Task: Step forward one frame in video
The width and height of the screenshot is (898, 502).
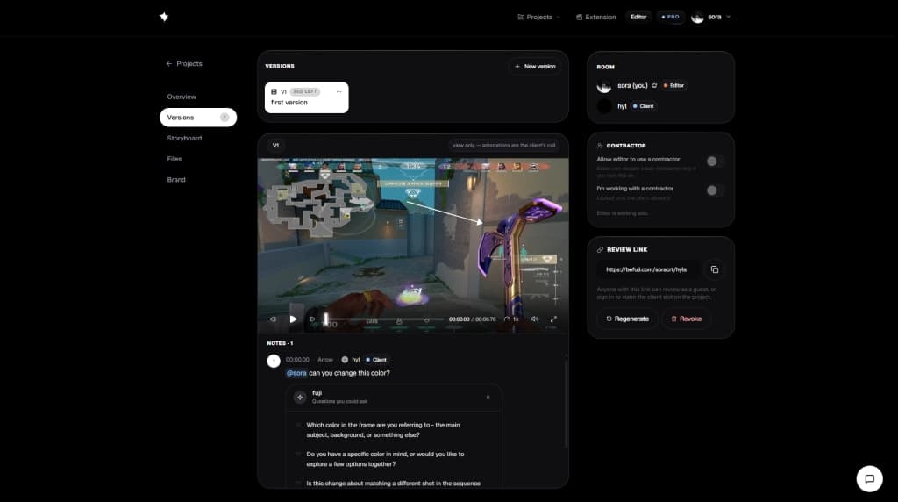Action: (x=312, y=319)
